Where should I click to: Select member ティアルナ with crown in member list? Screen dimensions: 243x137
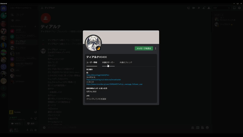pos(226,25)
